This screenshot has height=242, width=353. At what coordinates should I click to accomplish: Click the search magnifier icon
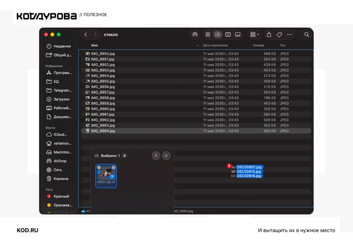tap(306, 35)
